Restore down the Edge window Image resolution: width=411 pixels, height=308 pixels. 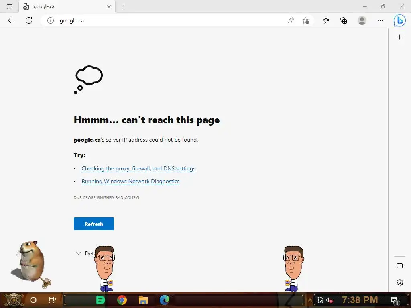(383, 6)
